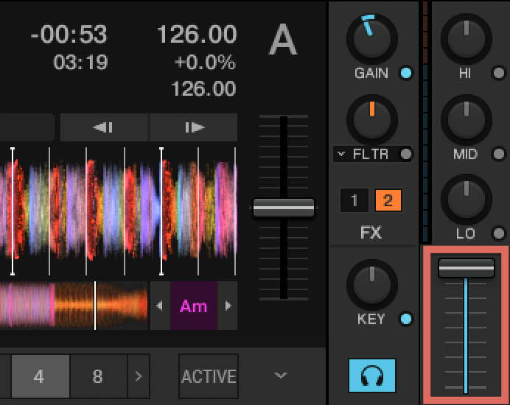This screenshot has height=405, width=510.
Task: Nudge tempo backward with the left bend button
Action: pyautogui.click(x=104, y=127)
